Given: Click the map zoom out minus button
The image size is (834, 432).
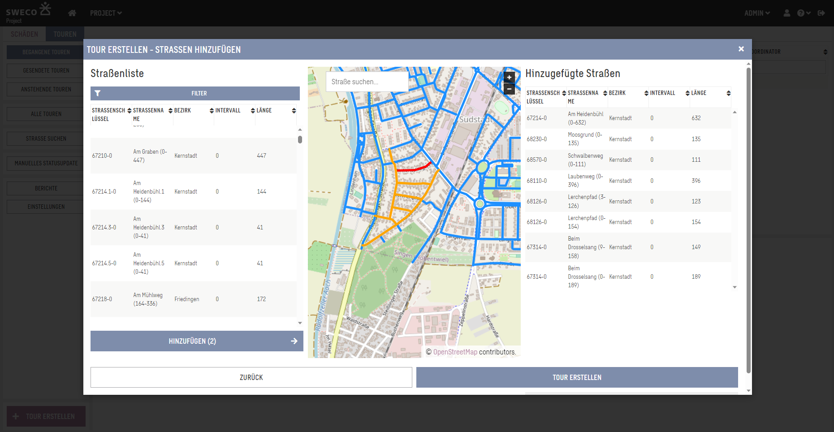Looking at the screenshot, I should [x=509, y=89].
